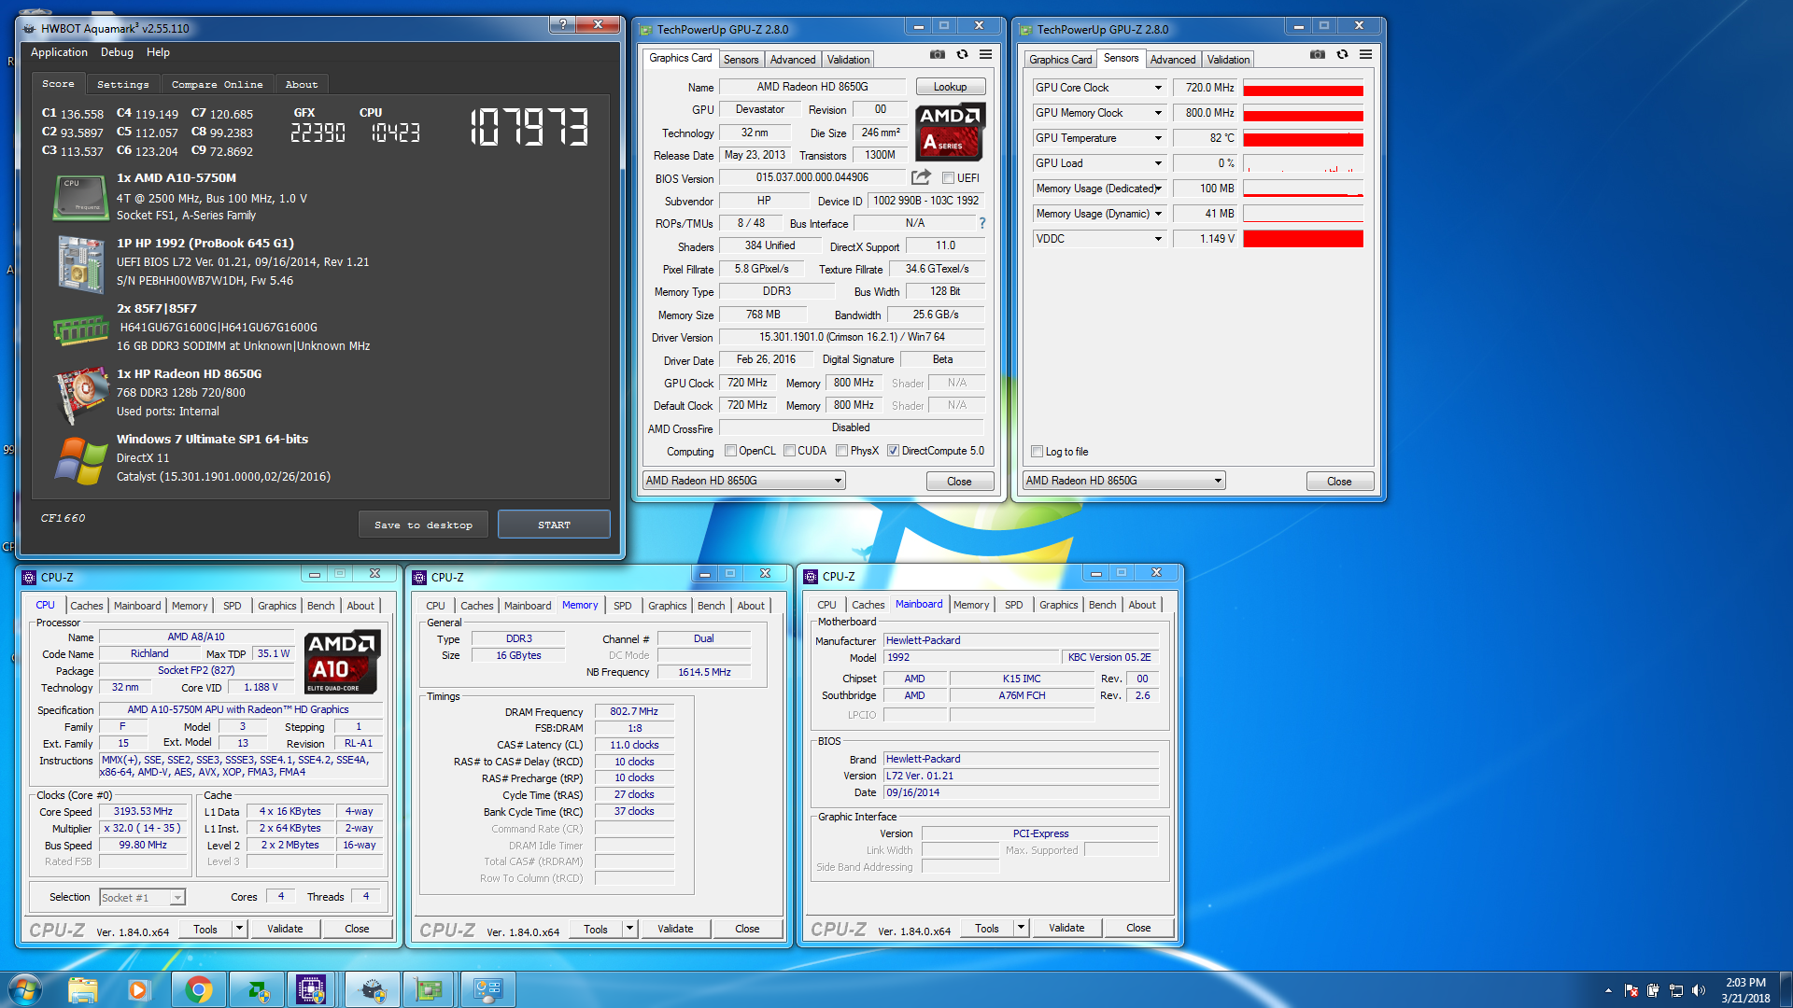The width and height of the screenshot is (1793, 1008).
Task: Toggle PhysX checkbox in GPU-Z
Action: pos(842,451)
